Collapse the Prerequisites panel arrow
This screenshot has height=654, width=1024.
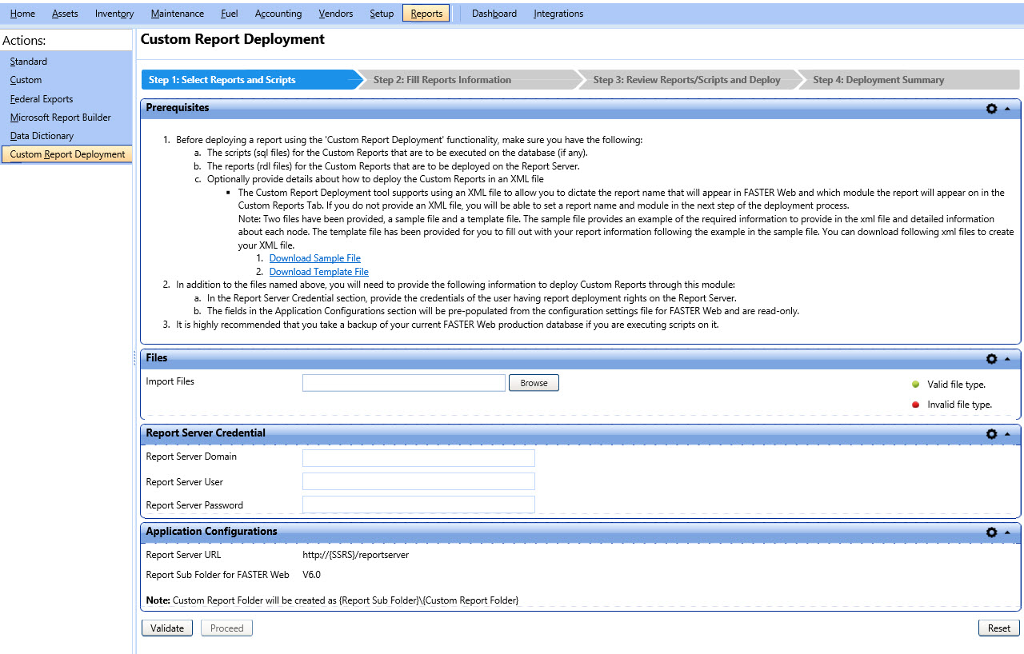click(x=1007, y=109)
